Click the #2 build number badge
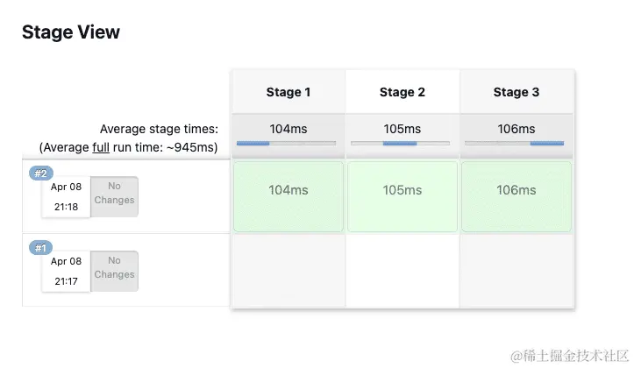This screenshot has width=634, height=368. [40, 173]
